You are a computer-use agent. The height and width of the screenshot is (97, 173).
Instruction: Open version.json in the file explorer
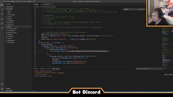[x=10, y=37]
